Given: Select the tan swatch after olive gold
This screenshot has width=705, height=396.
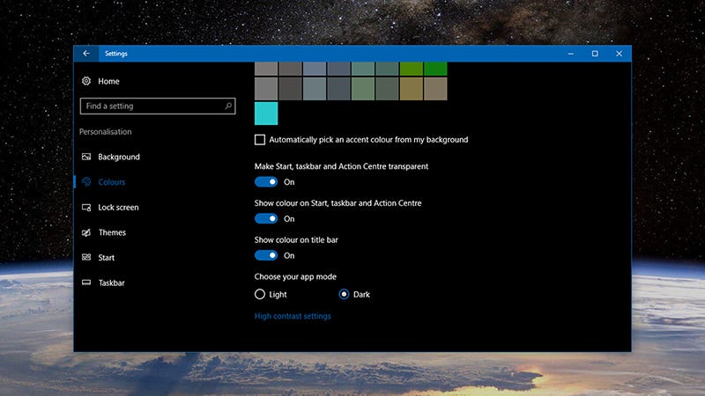Looking at the screenshot, I should pos(435,89).
